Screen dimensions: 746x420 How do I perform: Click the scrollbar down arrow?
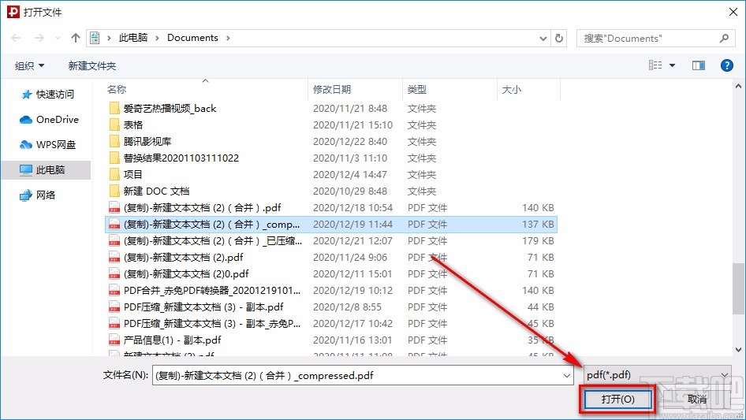click(738, 350)
